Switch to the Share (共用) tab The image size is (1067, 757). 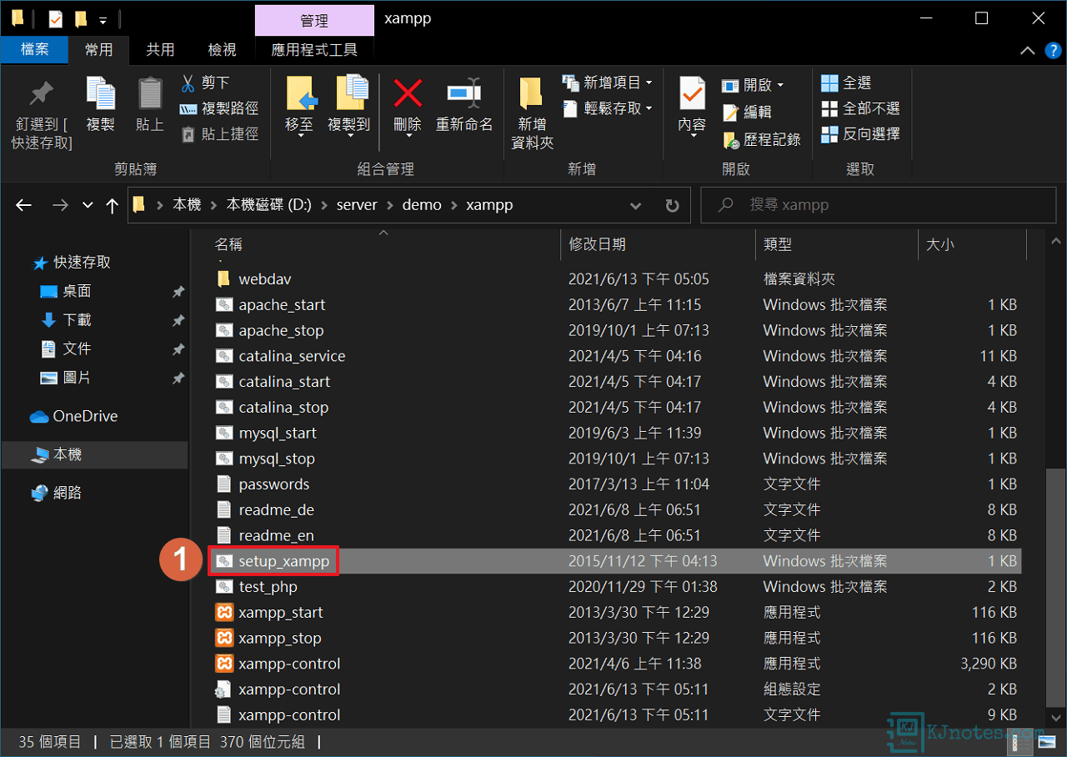point(160,50)
